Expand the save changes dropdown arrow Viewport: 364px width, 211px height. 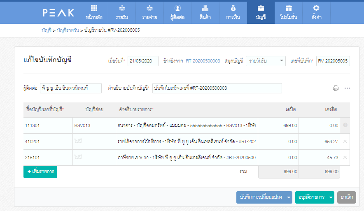point(289,197)
